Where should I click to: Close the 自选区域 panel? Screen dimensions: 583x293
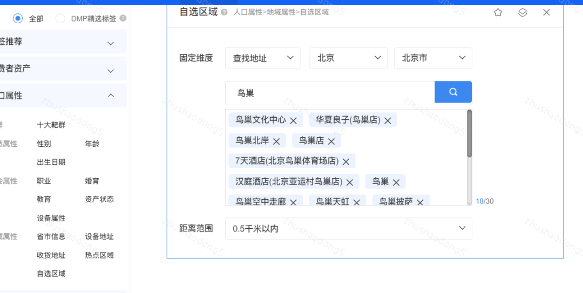pyautogui.click(x=546, y=12)
